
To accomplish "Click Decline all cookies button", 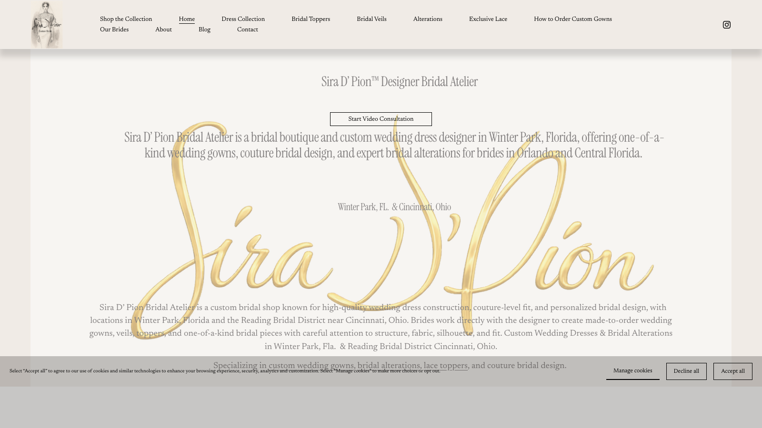I will click(686, 371).
